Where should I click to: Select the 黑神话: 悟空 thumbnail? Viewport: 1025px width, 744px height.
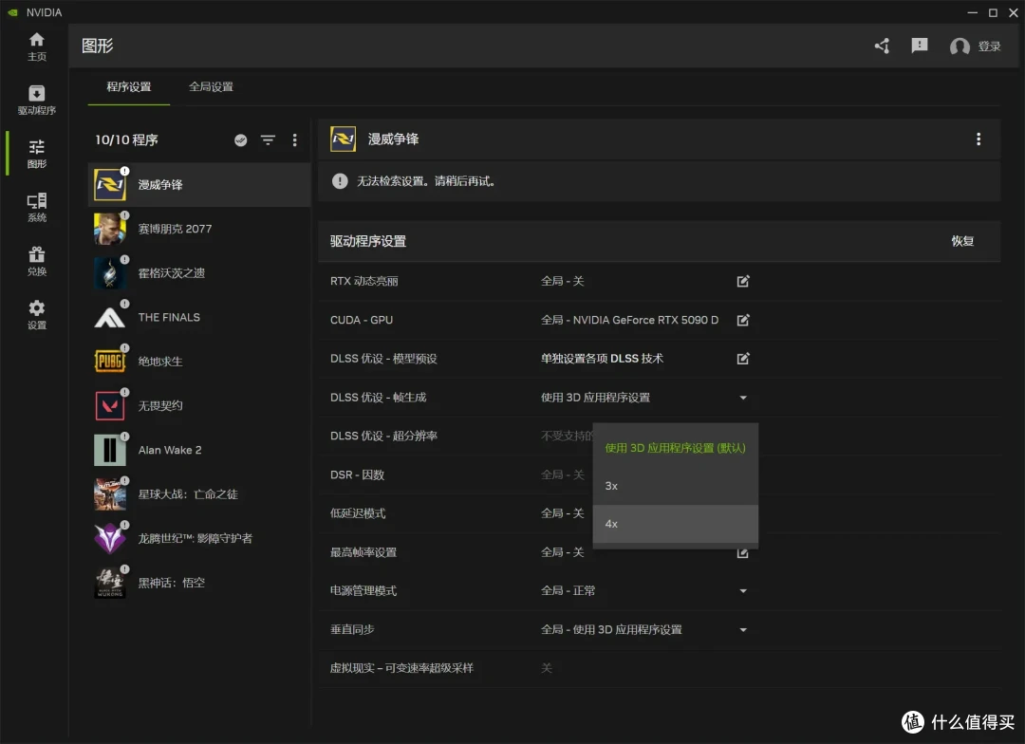coord(110,583)
